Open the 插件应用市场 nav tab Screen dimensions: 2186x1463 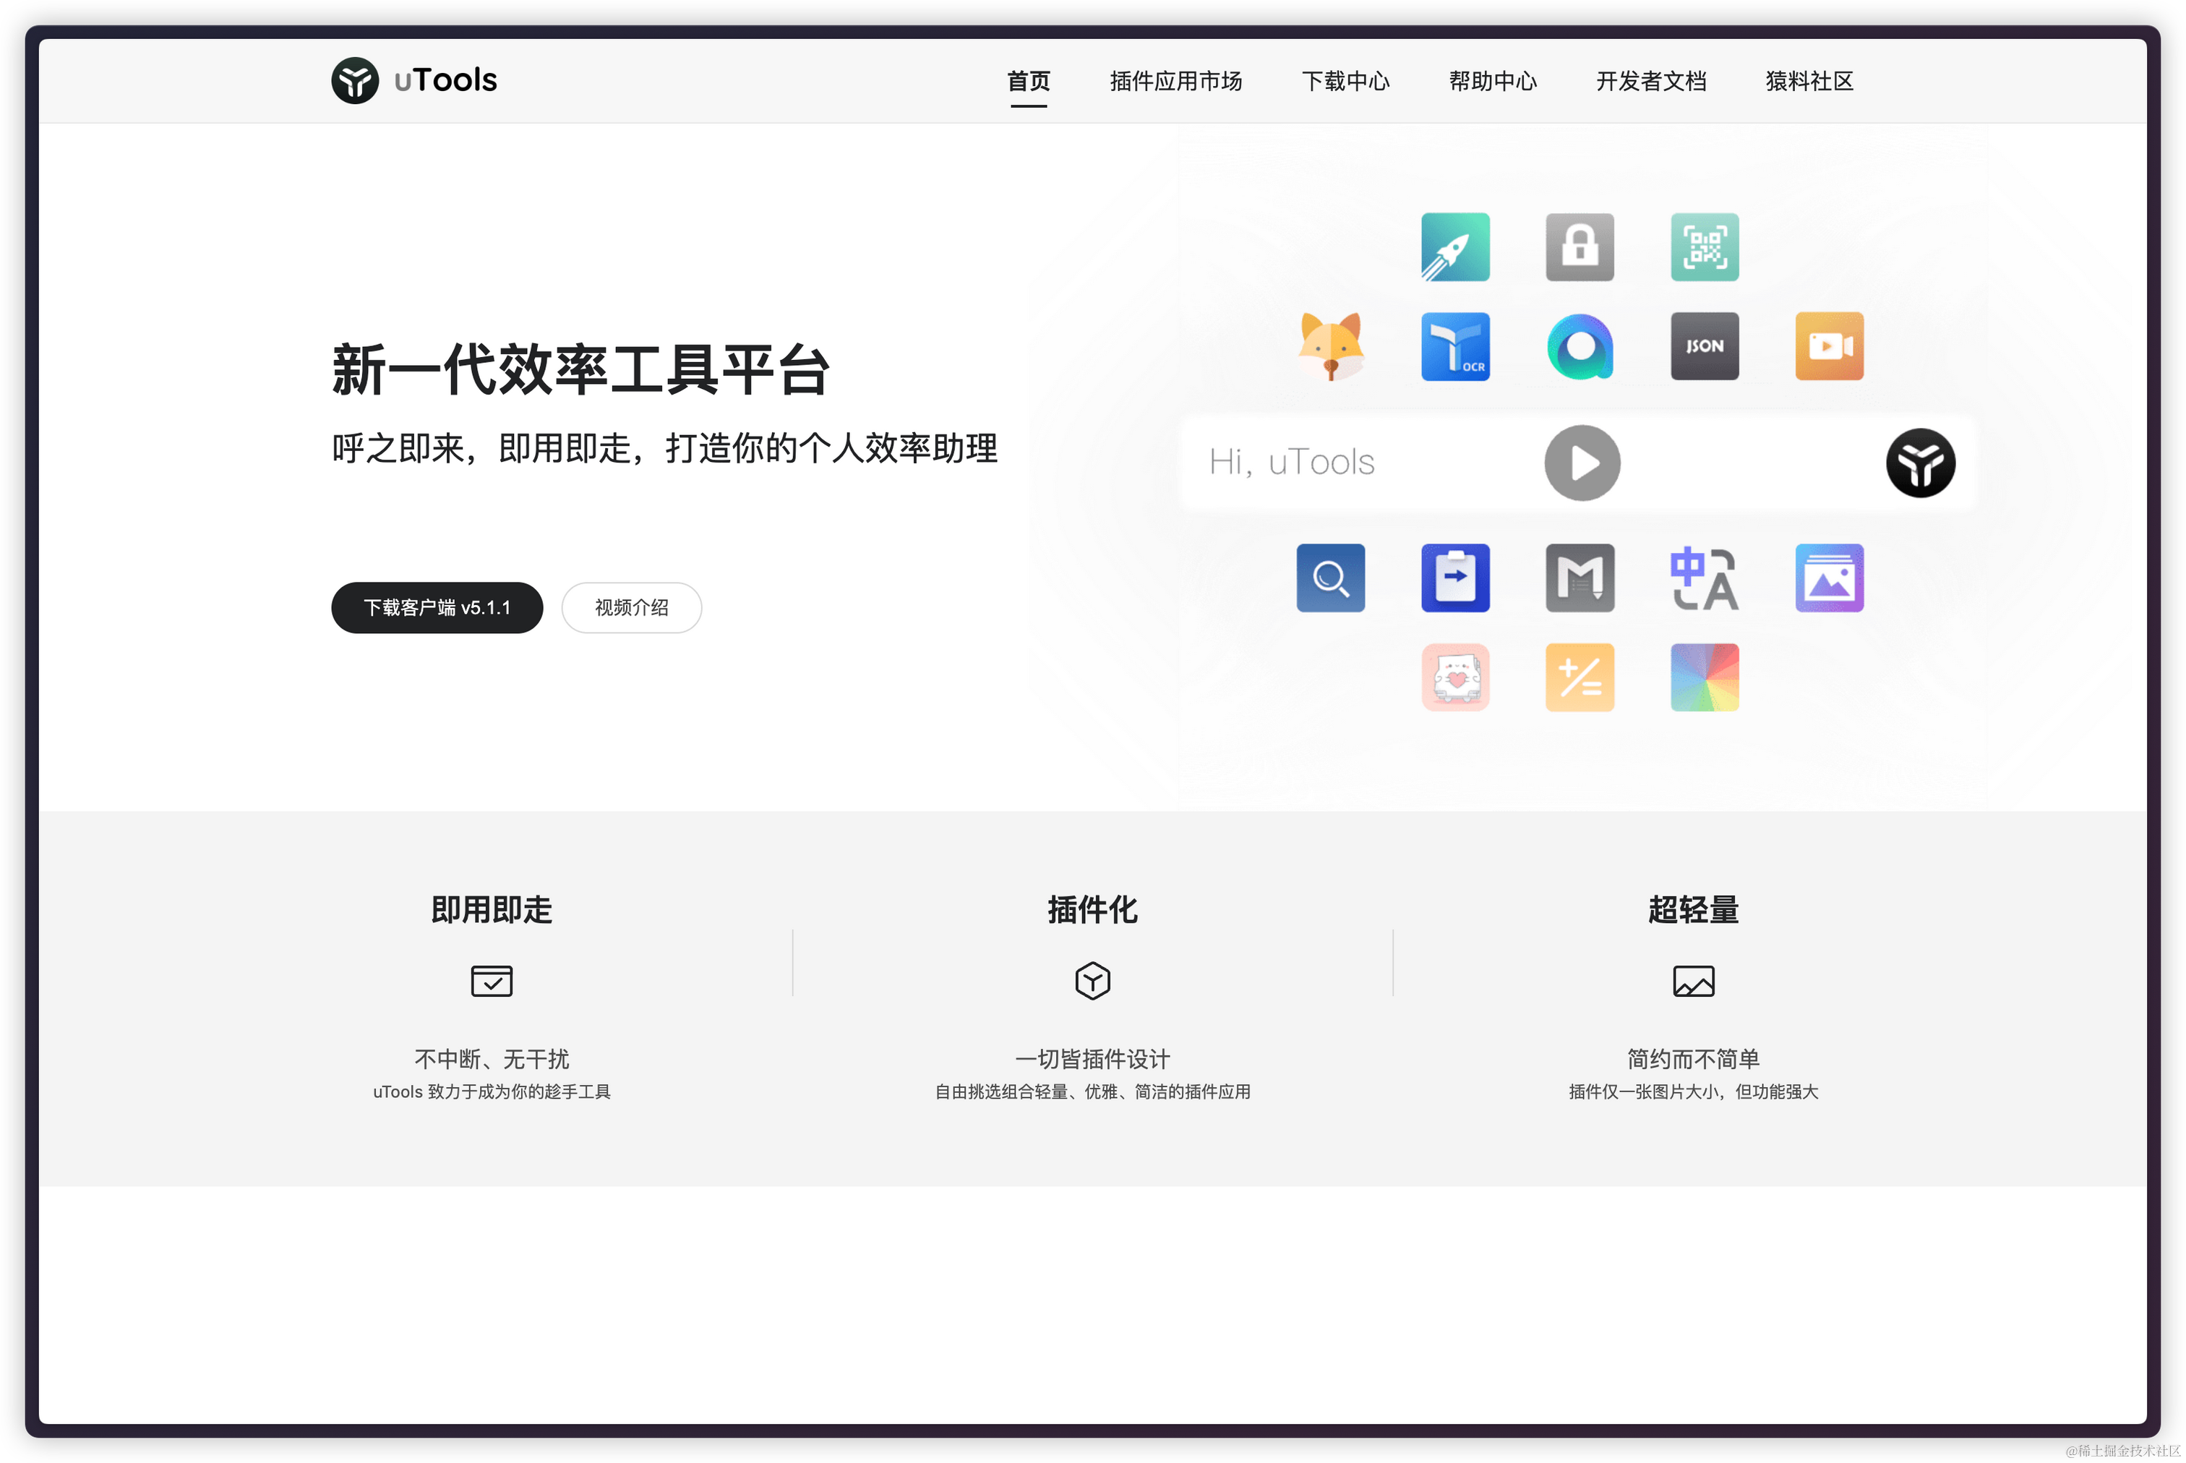1175,81
